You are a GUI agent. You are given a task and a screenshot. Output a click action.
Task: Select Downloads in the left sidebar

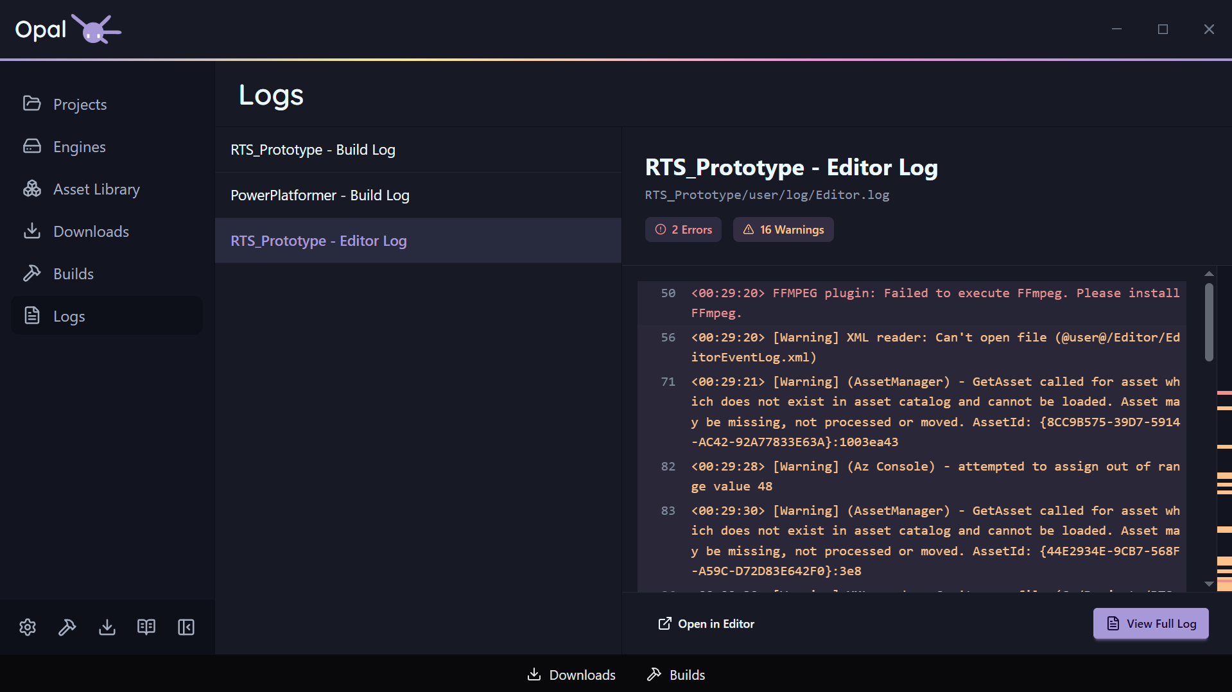[107, 231]
